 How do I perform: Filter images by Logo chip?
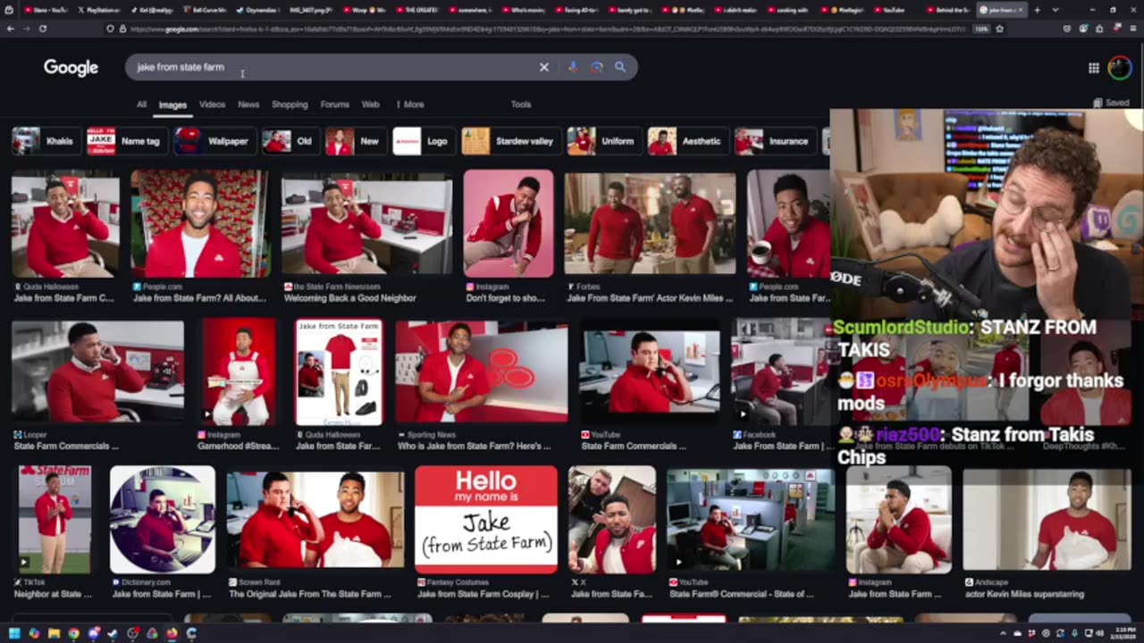[x=423, y=141]
